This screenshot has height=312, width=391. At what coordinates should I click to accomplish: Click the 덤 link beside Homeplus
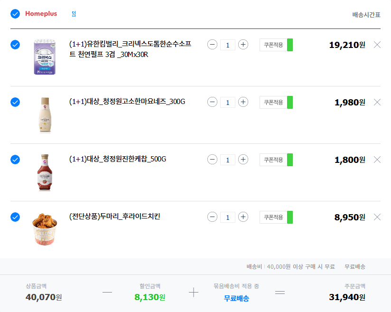coord(74,14)
